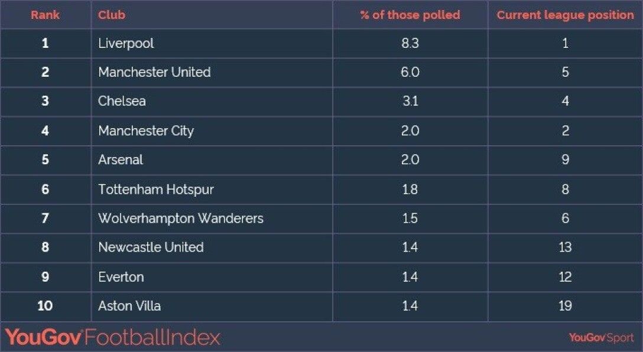
Task: Select the Everton club entry
Action: pyautogui.click(x=121, y=277)
